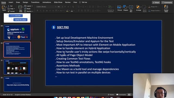Open the font size 48 dropdown
This screenshot has height=98, width=174.
pos(63,7)
